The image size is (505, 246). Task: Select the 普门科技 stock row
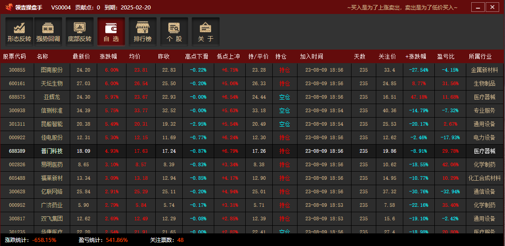click(x=52, y=151)
